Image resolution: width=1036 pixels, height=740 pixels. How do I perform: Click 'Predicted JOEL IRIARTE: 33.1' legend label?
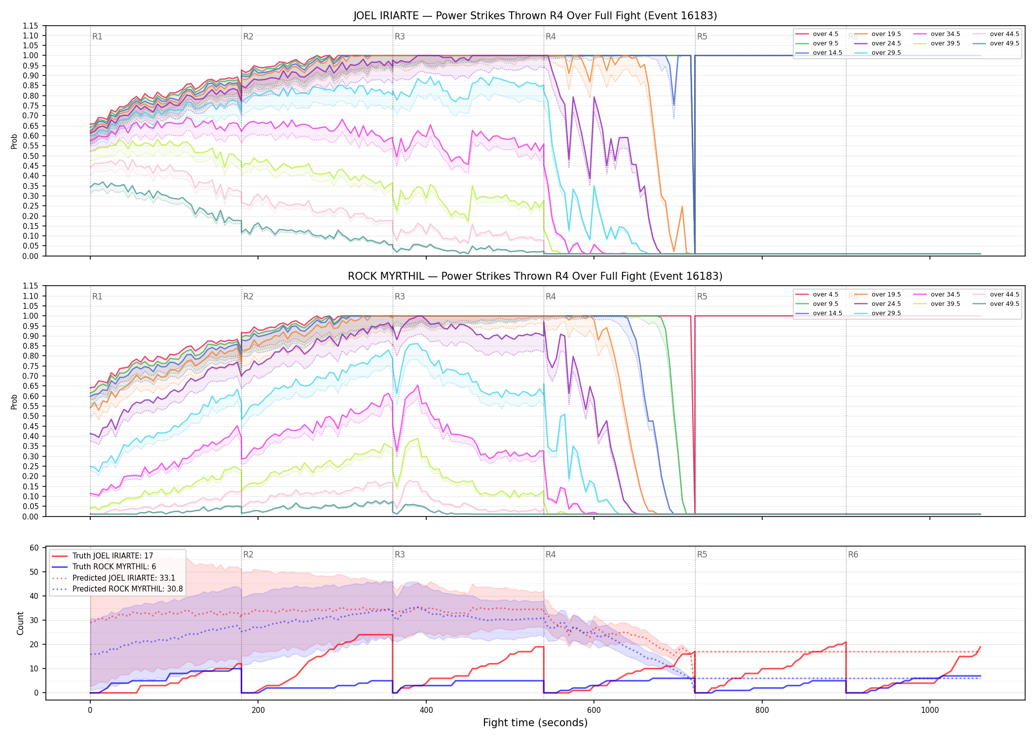(x=124, y=578)
